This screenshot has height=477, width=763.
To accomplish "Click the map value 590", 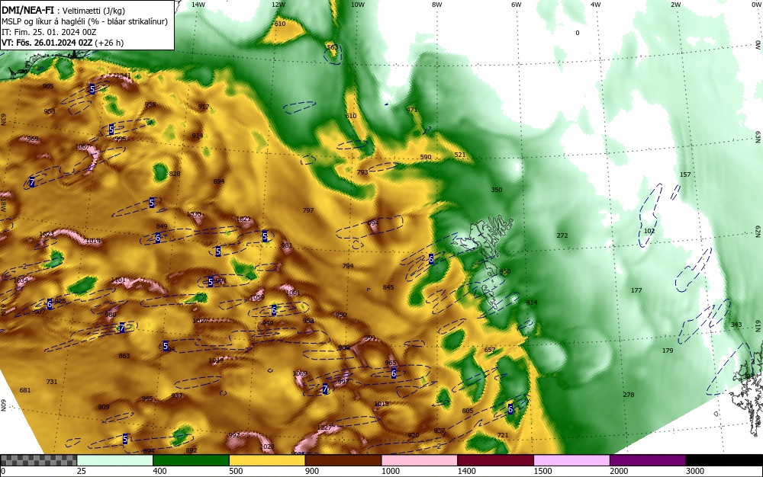I will pos(426,157).
